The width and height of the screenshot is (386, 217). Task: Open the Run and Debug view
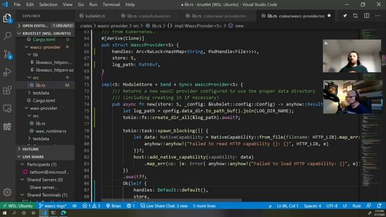click(7, 72)
